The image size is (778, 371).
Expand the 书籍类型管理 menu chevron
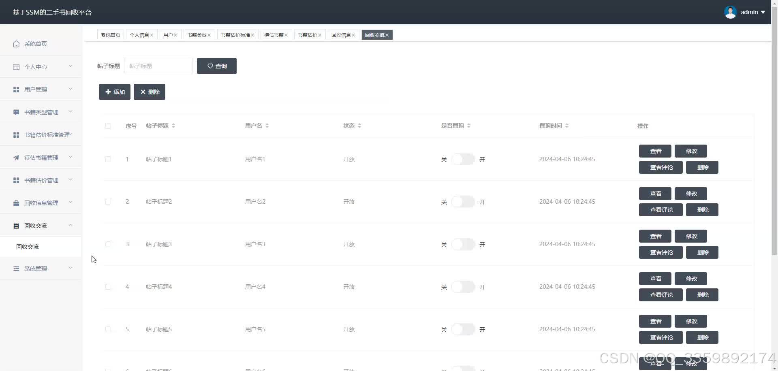point(71,112)
